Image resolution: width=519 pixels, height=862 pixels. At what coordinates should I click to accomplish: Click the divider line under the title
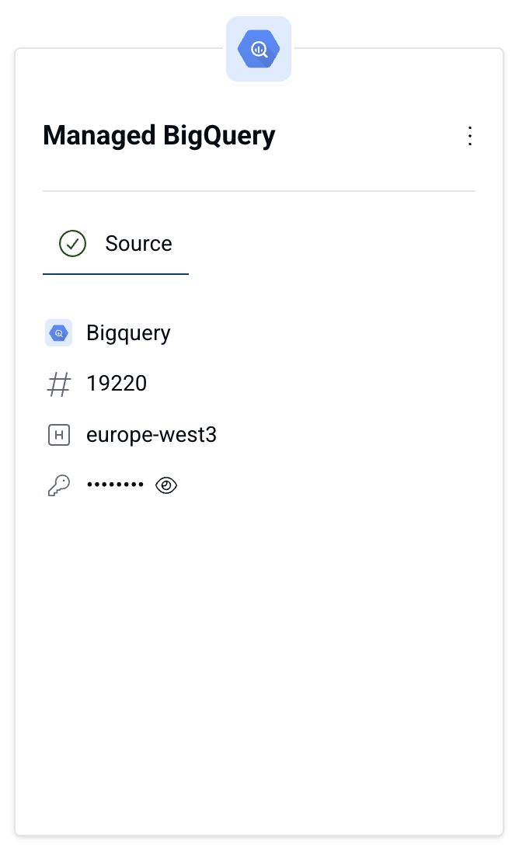[259, 191]
